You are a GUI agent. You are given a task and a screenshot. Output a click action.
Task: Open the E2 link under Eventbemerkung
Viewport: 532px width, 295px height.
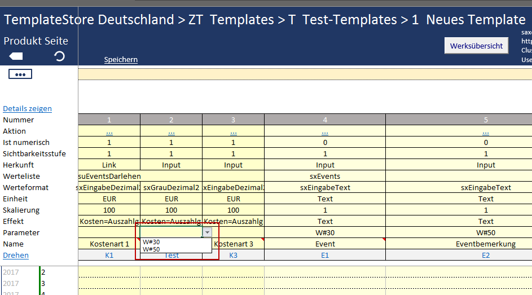[x=485, y=256]
